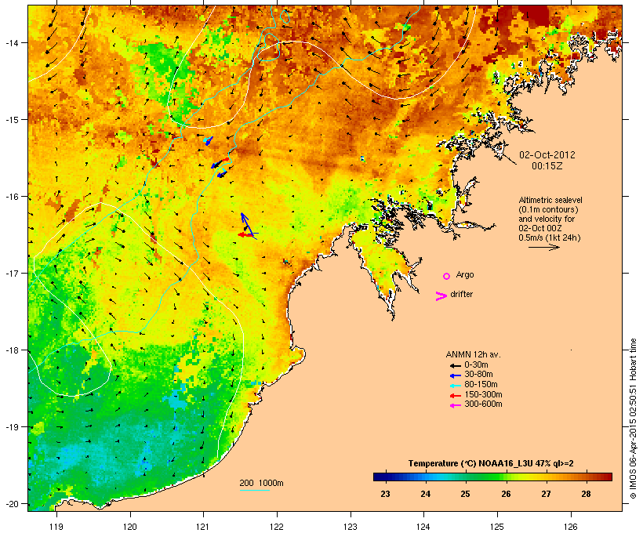
Task: Click the 300-600m depth label
Action: pos(483,404)
